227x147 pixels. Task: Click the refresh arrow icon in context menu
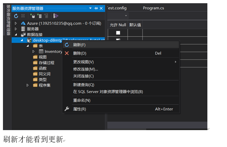pyautogui.click(x=67, y=45)
